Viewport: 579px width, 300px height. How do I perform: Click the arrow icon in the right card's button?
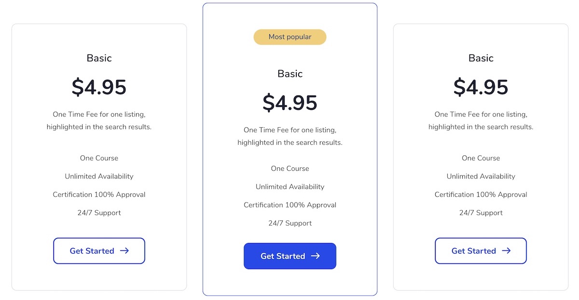(x=506, y=251)
